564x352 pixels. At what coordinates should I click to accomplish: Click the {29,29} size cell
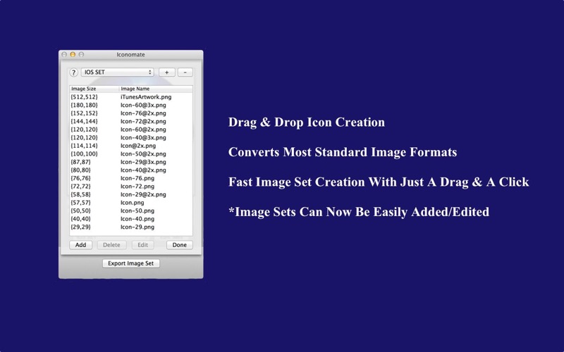coord(80,227)
